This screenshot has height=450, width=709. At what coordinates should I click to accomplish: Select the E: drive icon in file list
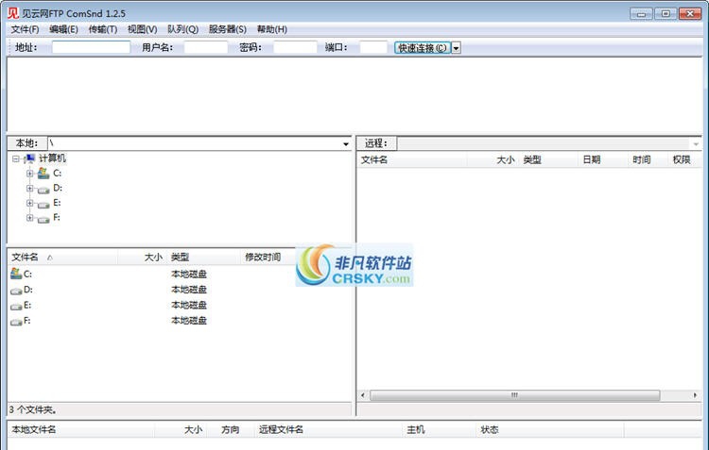(x=16, y=307)
